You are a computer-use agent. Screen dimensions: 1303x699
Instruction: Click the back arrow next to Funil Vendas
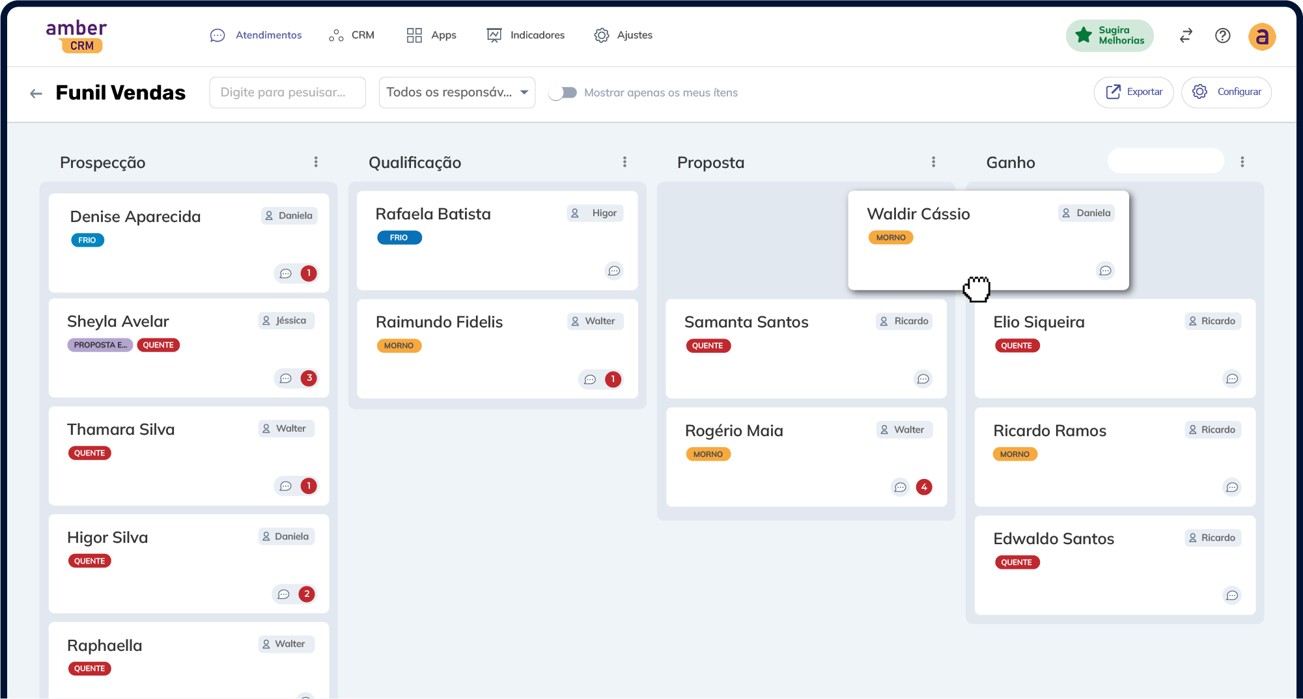click(36, 92)
